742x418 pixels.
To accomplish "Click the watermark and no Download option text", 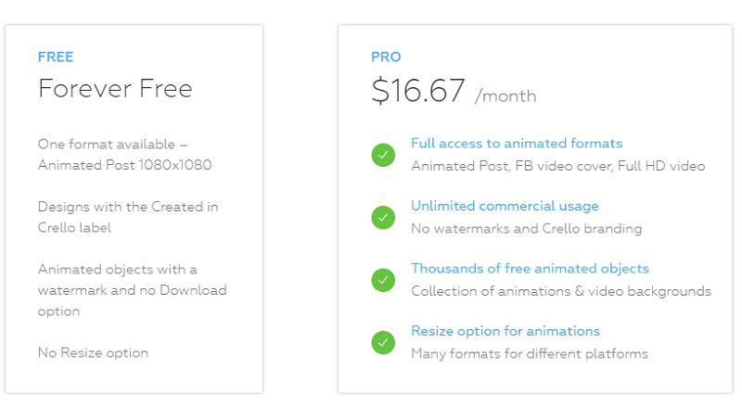I will (132, 290).
